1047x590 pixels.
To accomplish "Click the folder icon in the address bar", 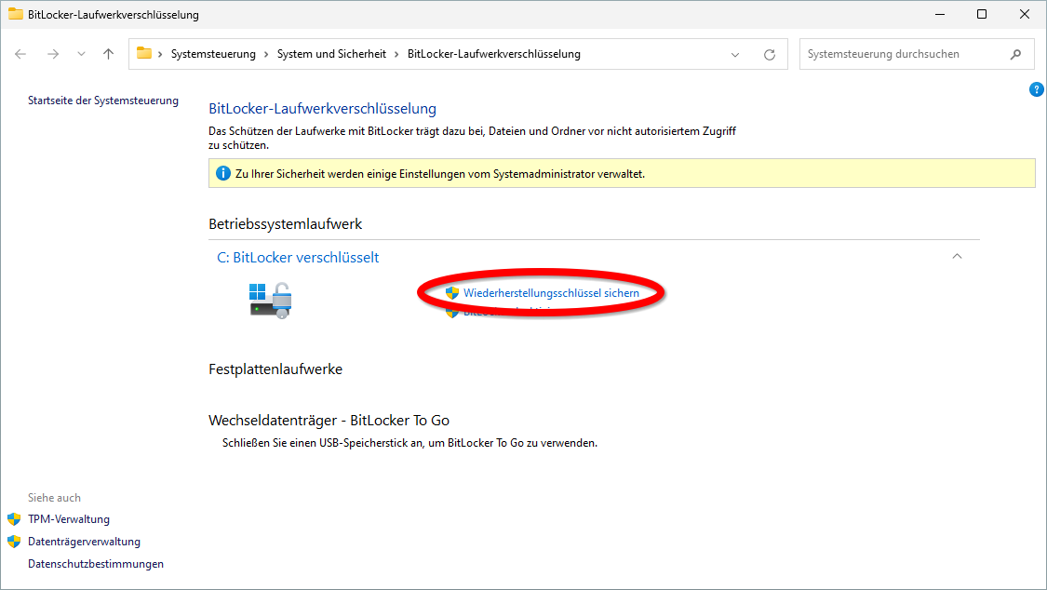I will (x=142, y=53).
